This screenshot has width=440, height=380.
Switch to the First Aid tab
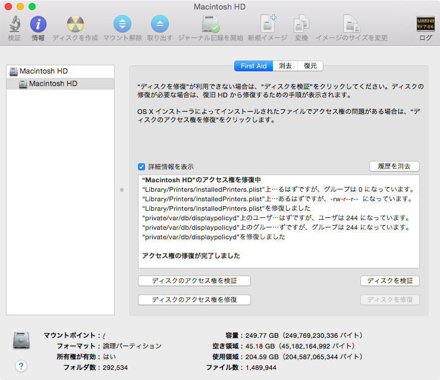[253, 66]
